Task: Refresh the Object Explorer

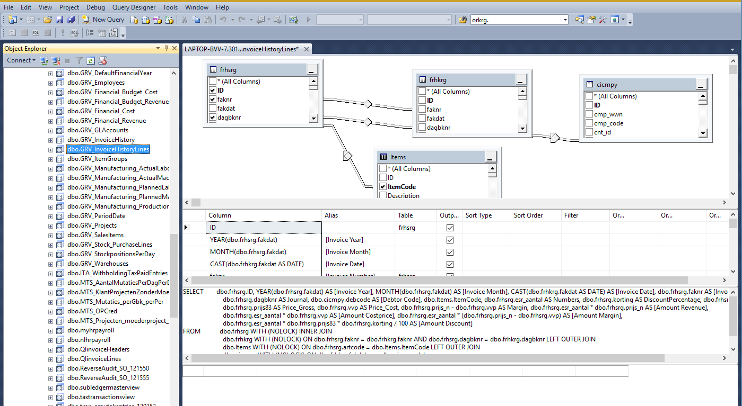Action: tap(90, 60)
